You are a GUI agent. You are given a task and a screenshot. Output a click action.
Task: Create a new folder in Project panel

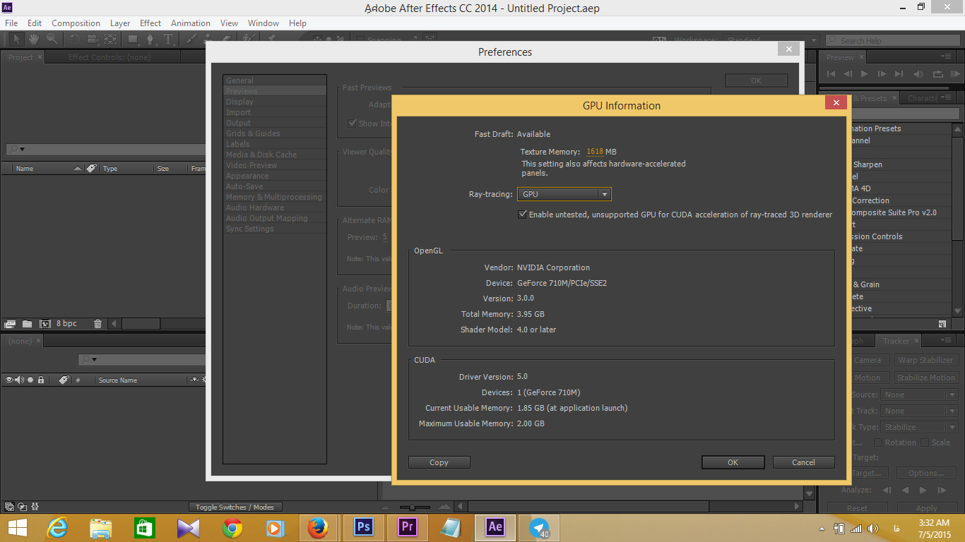coord(27,324)
